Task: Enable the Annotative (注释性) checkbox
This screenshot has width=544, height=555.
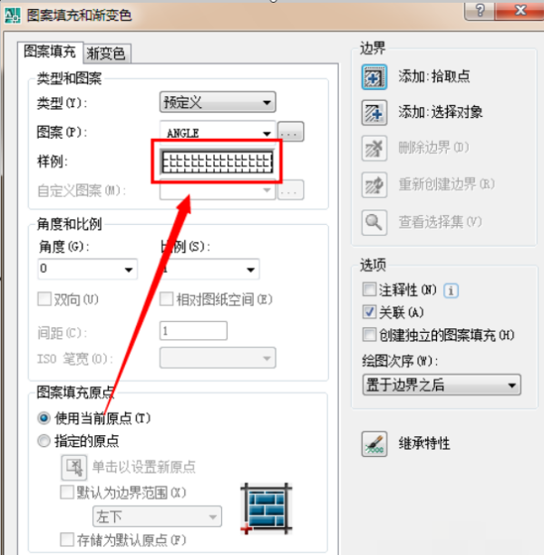Action: click(369, 289)
